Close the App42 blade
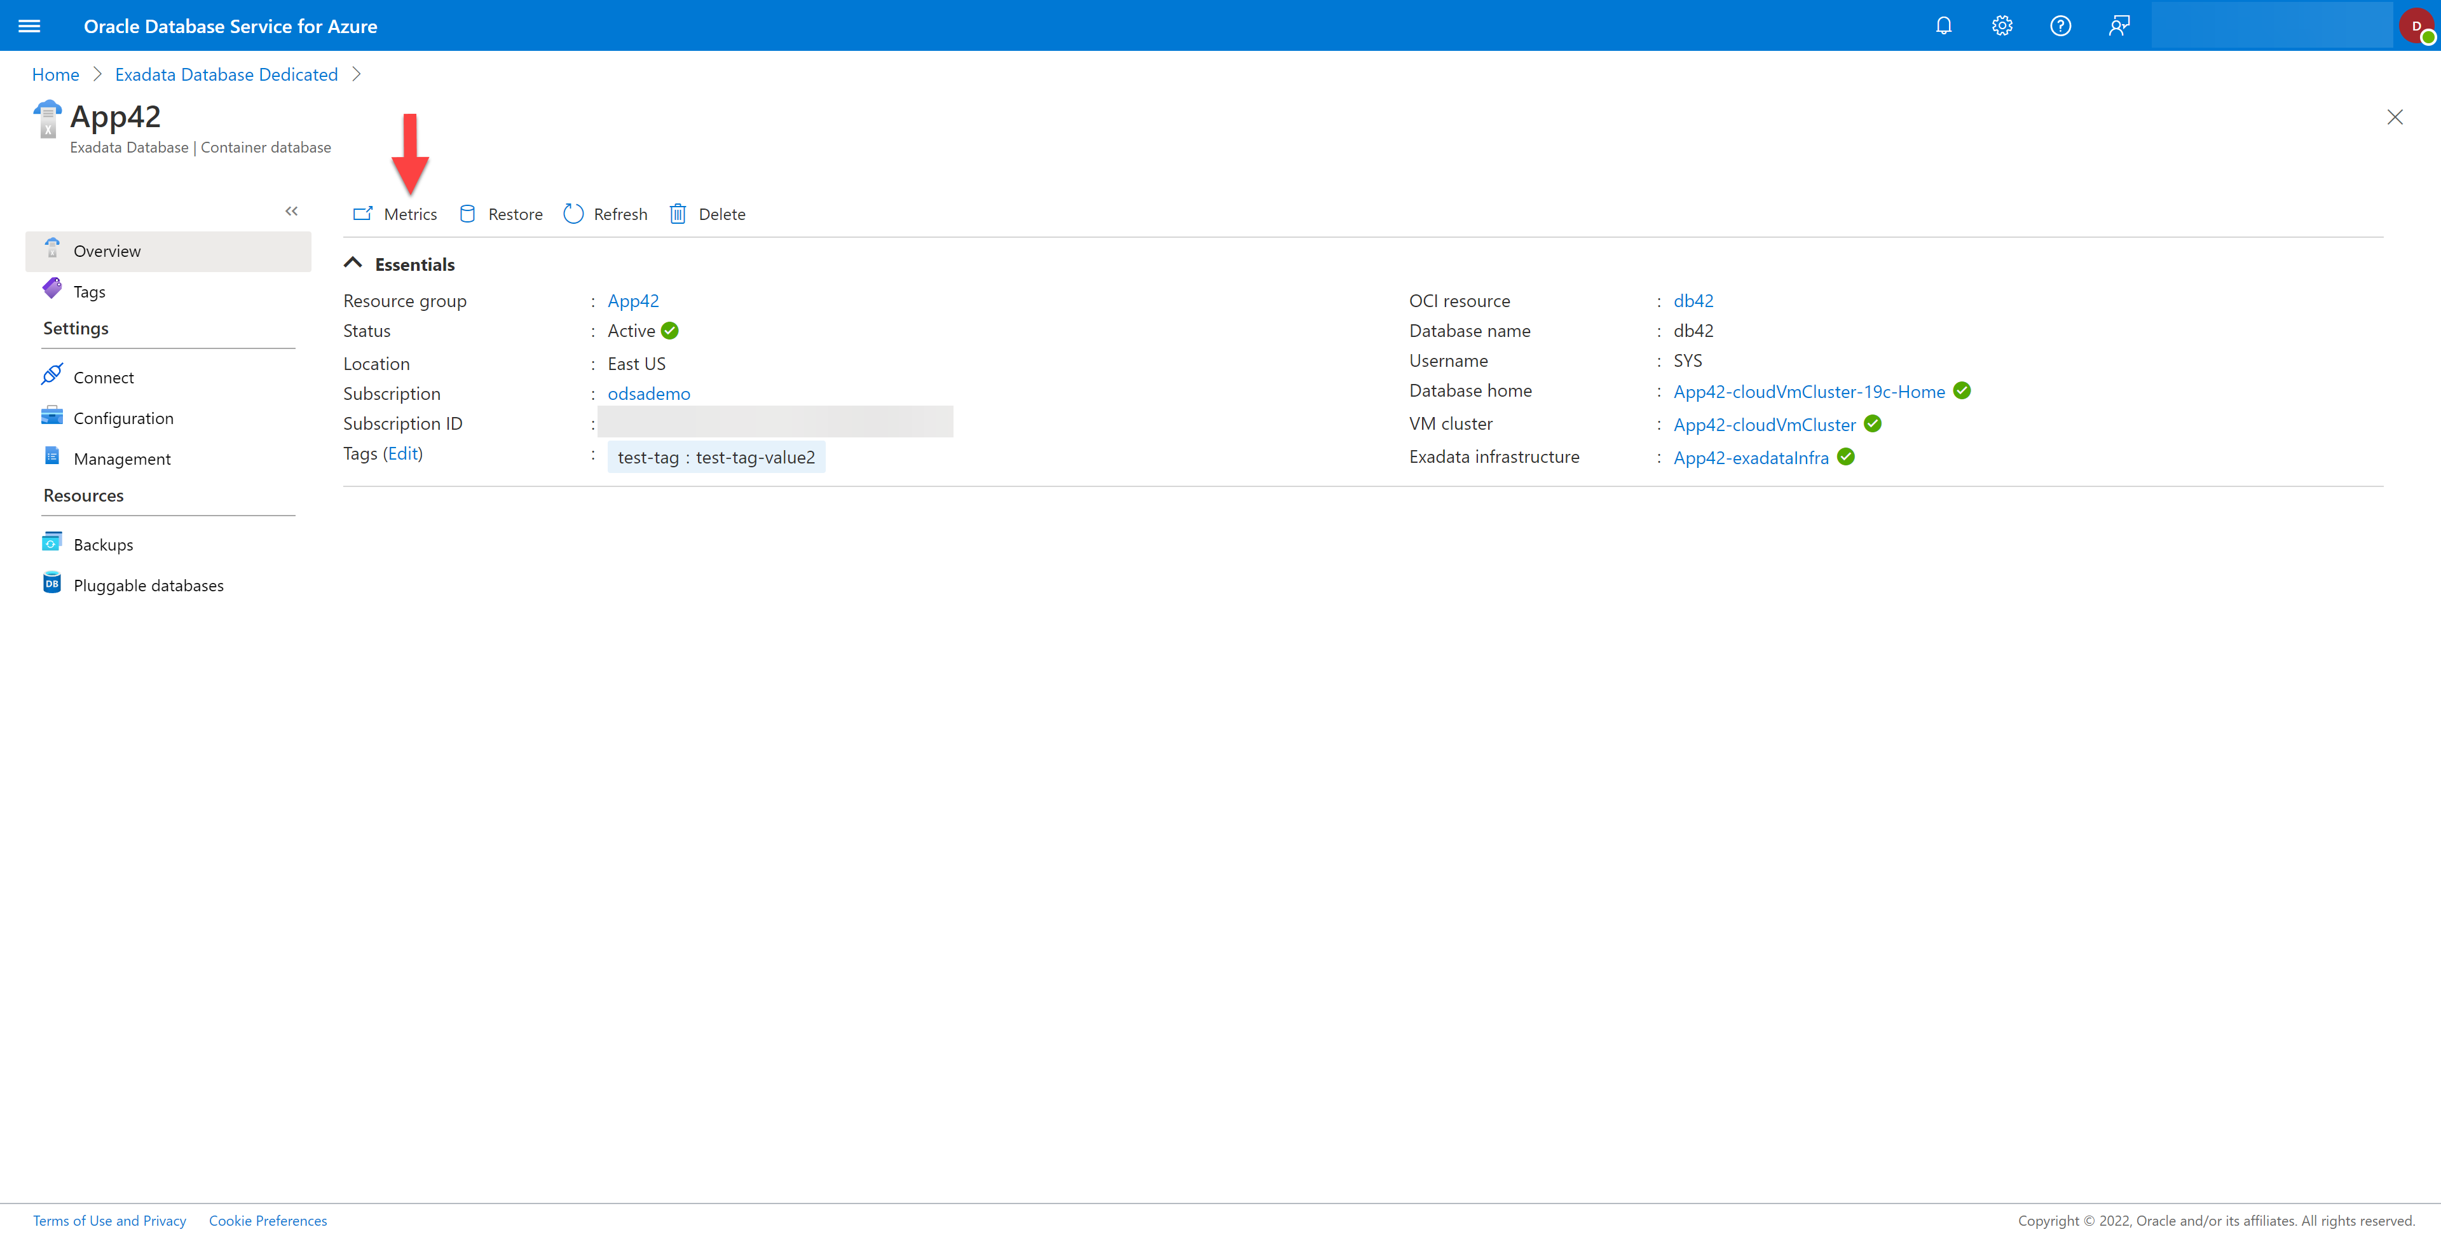Image resolution: width=2441 pixels, height=1241 pixels. pyautogui.click(x=2395, y=118)
